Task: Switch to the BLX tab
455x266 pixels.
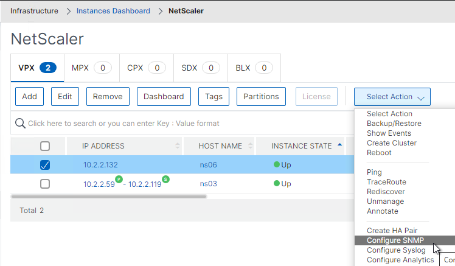Action: point(254,68)
